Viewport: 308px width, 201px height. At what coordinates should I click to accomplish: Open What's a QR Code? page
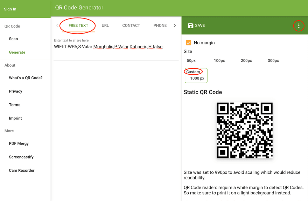click(26, 78)
